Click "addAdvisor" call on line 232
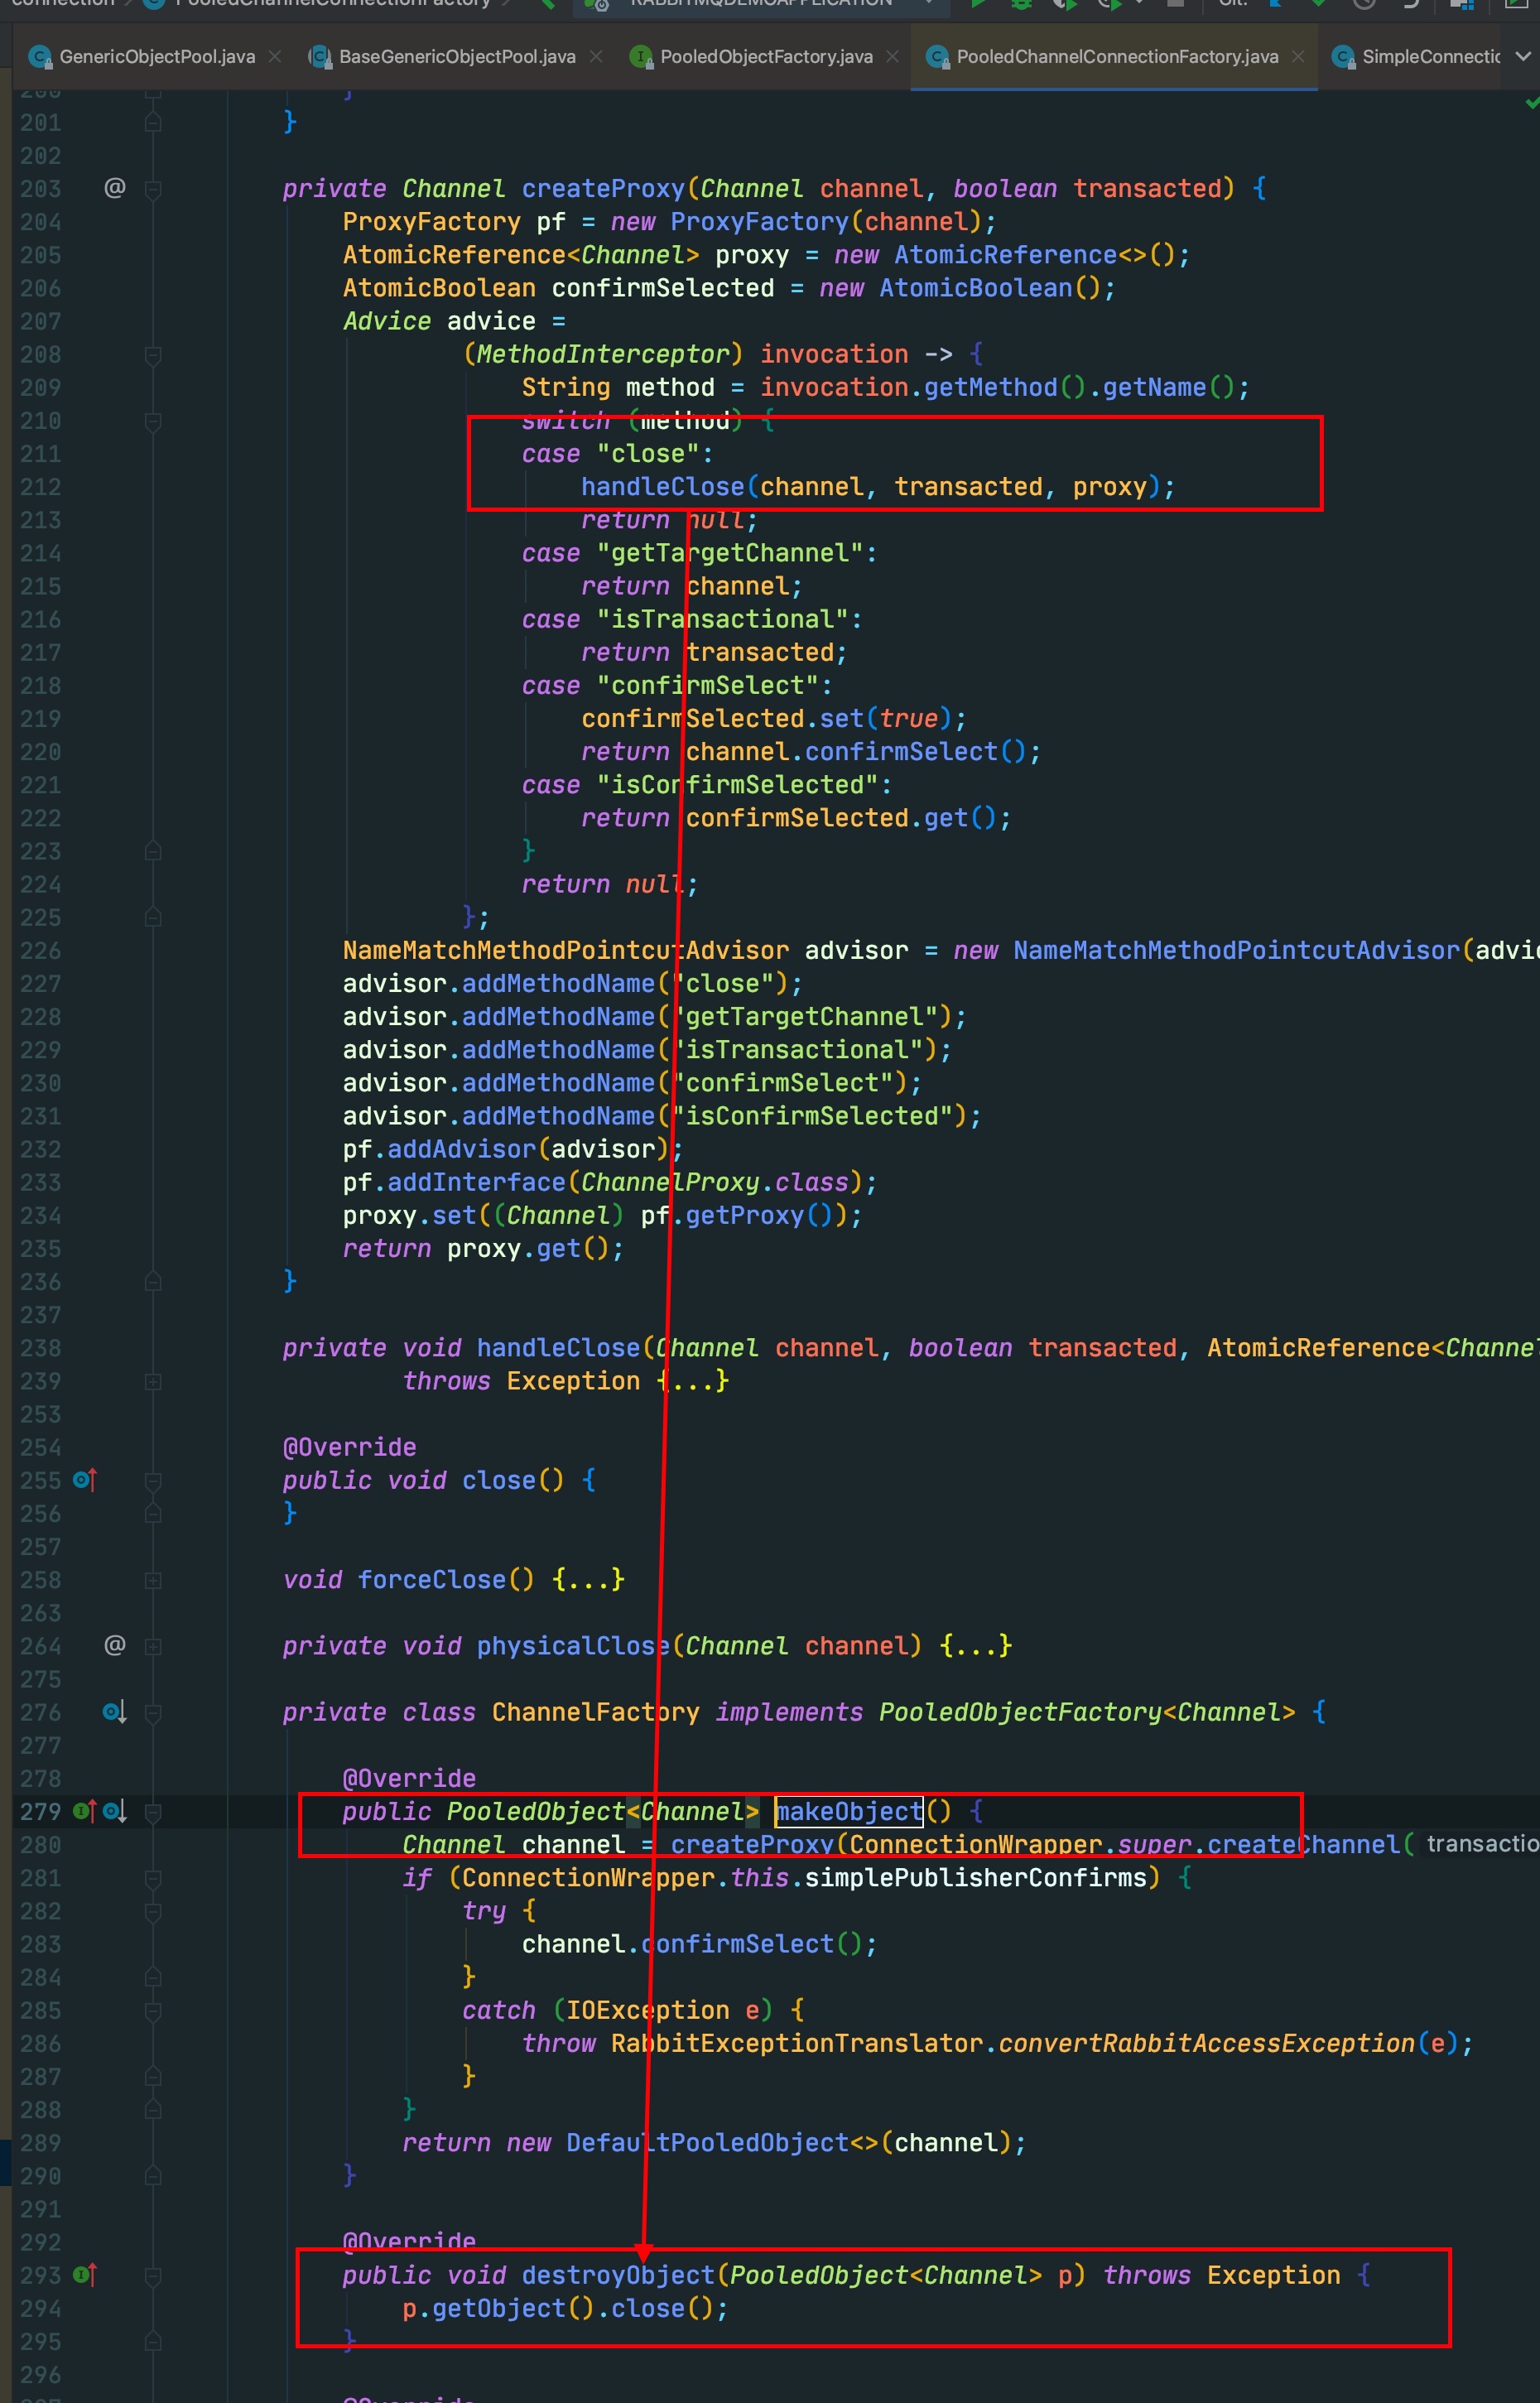1540x2403 pixels. tap(462, 1149)
